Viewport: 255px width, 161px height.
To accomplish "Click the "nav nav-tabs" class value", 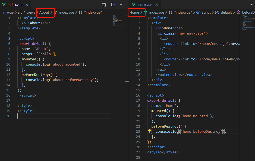I will tap(191, 33).
